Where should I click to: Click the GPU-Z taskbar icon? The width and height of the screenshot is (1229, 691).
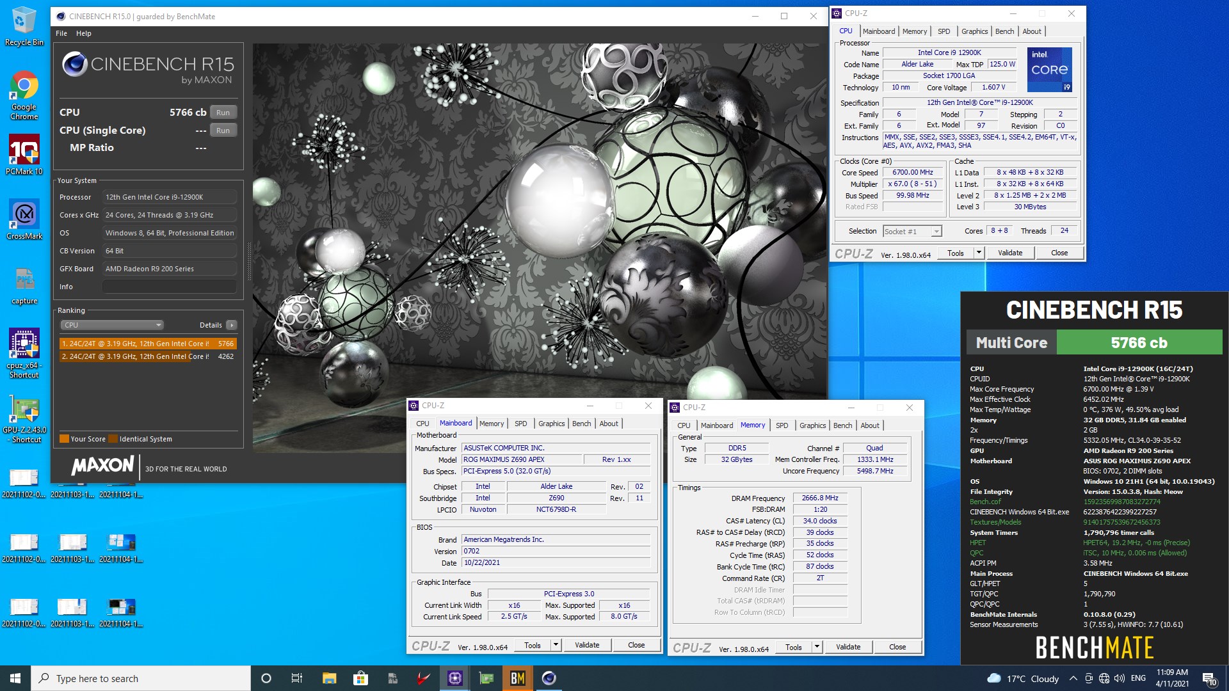[x=486, y=678]
